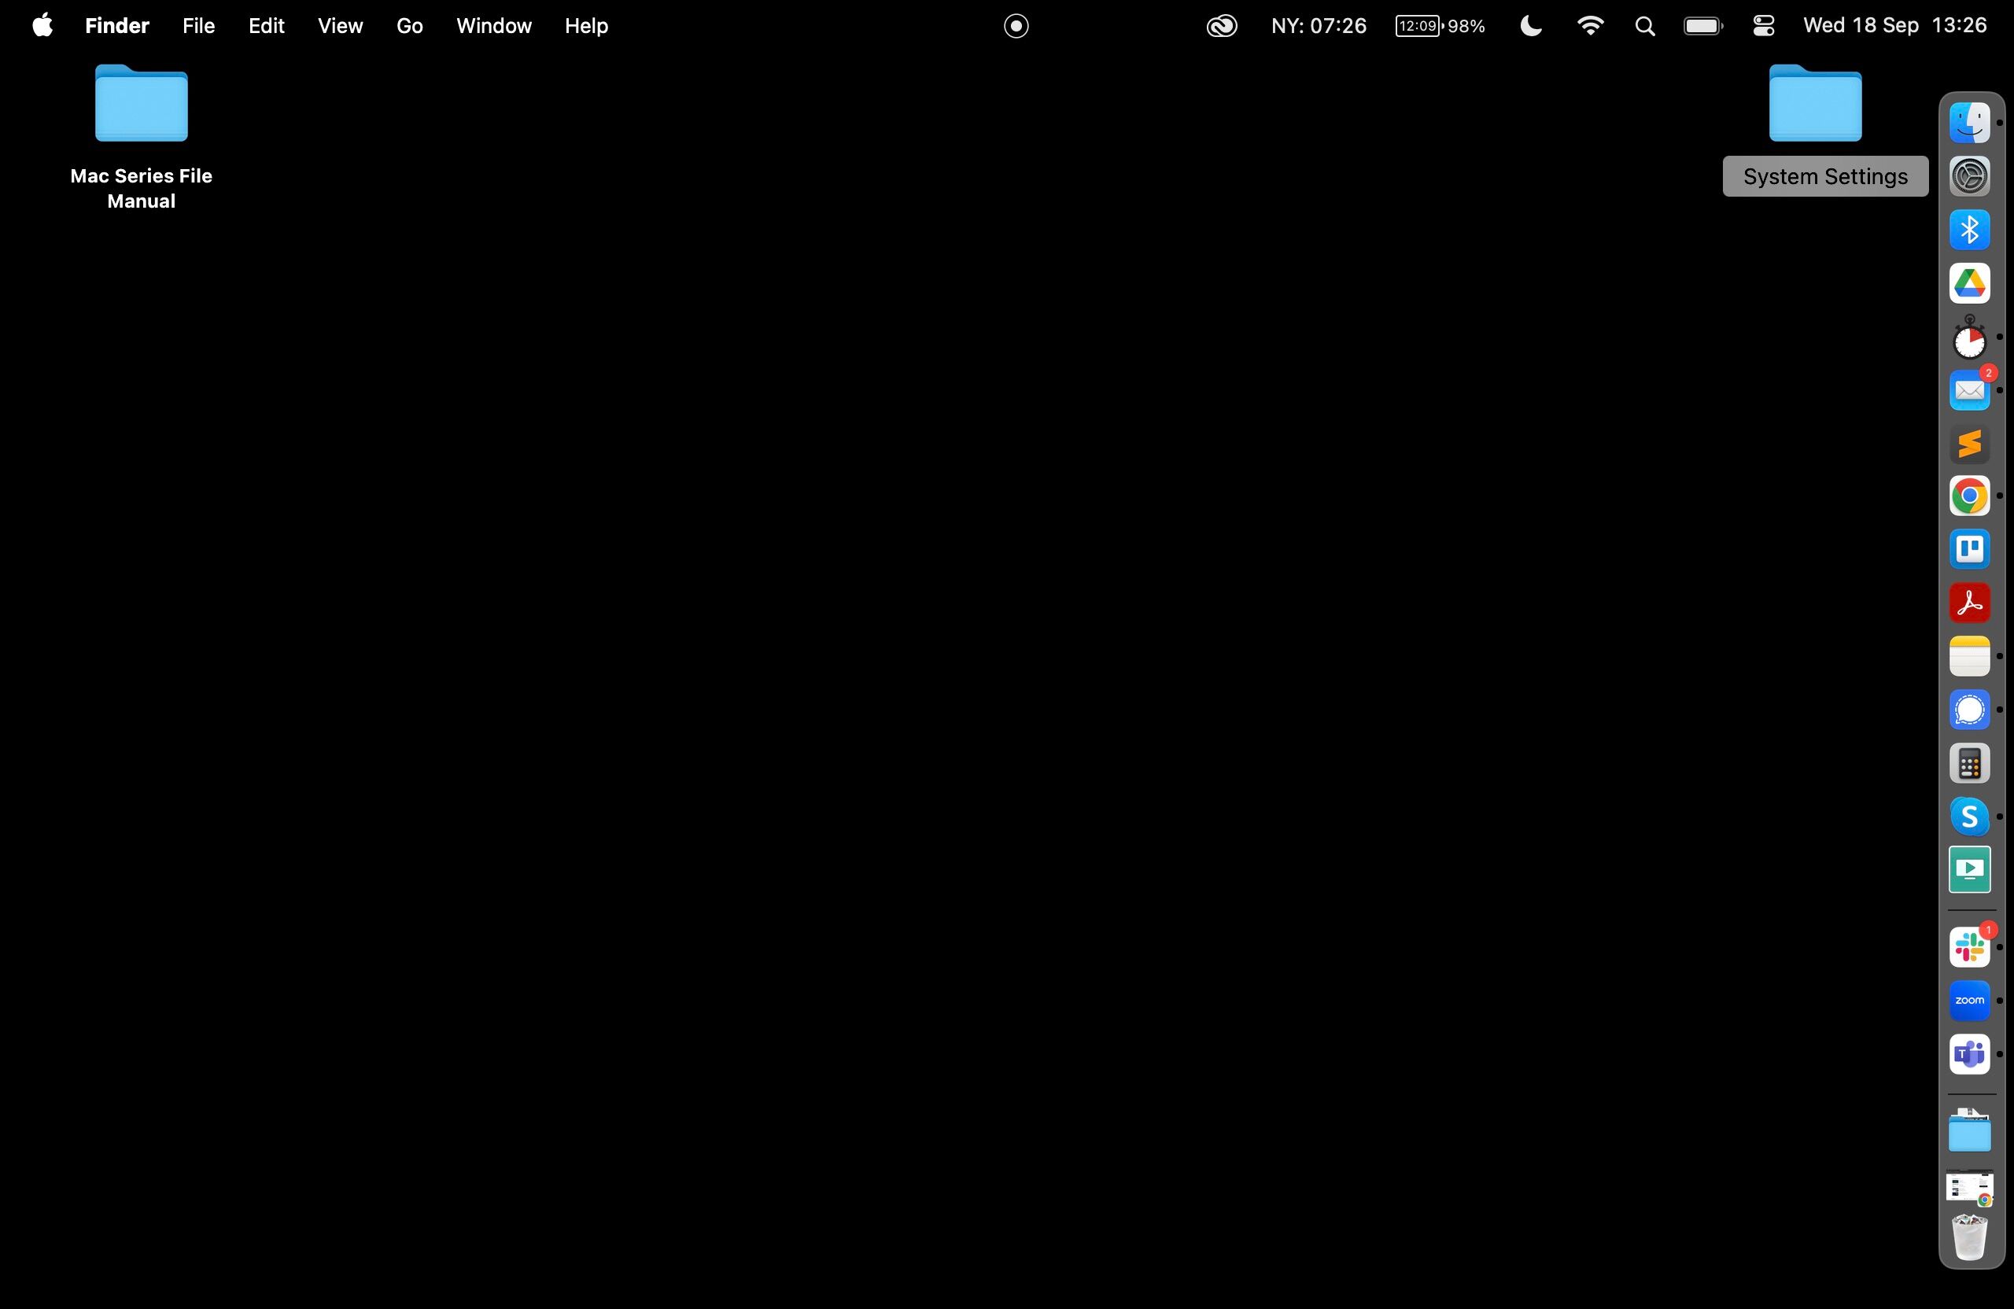Expand the Go menu
2014x1309 pixels.
410,26
